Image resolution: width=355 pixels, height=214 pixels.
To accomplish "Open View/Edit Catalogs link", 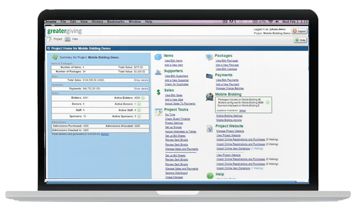I will [x=226, y=69].
